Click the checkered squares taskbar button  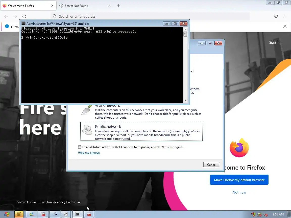tap(66, 214)
